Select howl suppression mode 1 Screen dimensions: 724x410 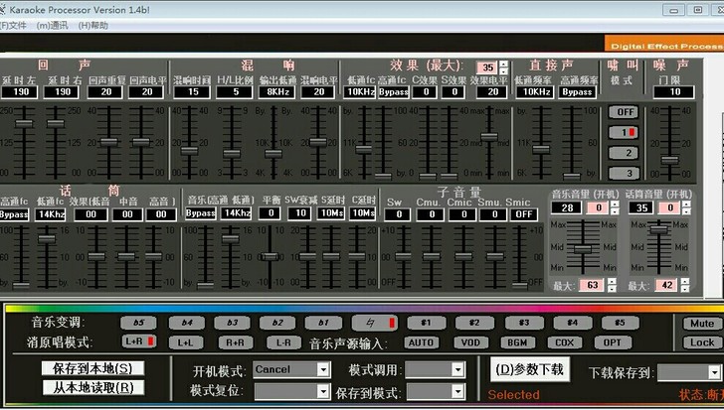tap(624, 132)
